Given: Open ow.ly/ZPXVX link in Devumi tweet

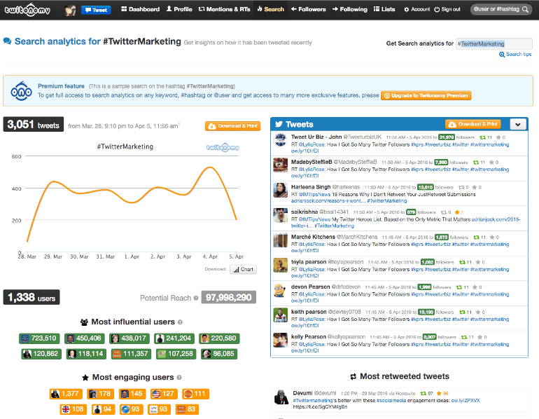Looking at the screenshot, I should pyautogui.click(x=465, y=400).
